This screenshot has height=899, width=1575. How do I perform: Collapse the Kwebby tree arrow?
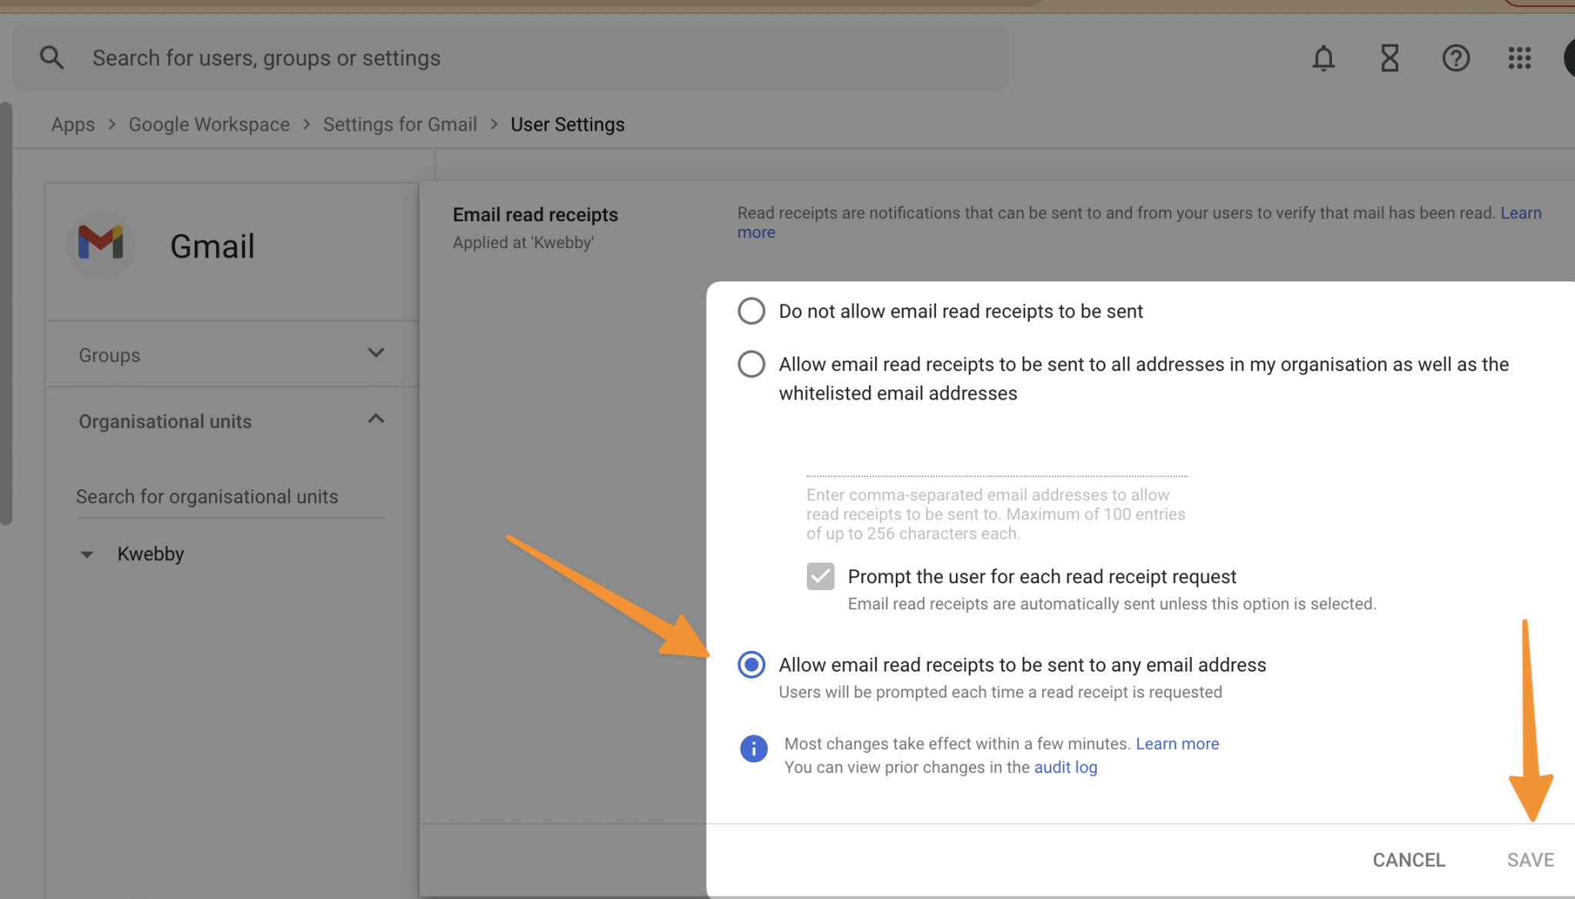pos(87,555)
